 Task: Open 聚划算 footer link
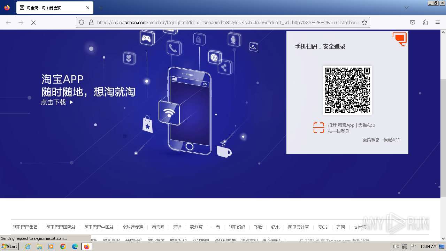(196, 227)
